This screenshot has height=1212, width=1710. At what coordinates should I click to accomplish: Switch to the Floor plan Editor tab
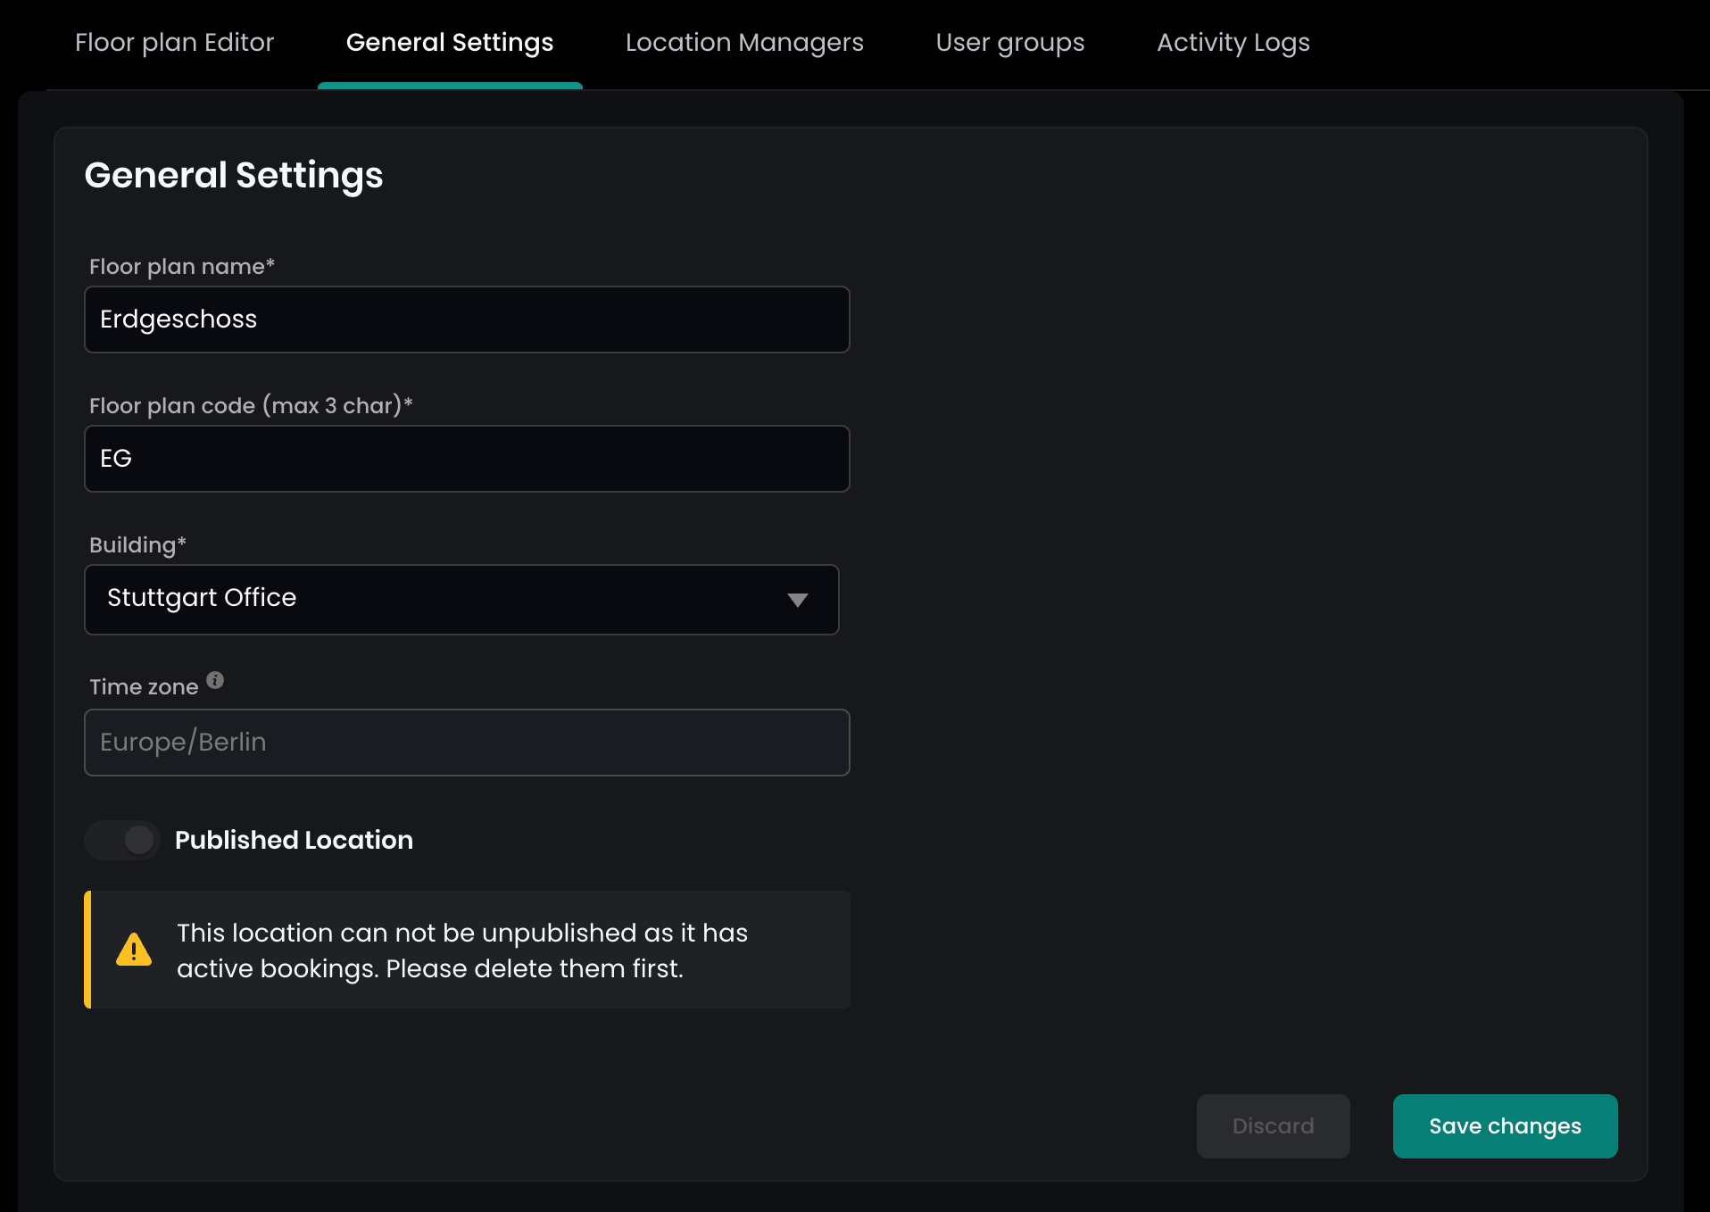click(174, 43)
